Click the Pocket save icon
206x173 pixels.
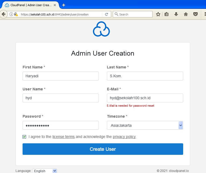(196, 14)
